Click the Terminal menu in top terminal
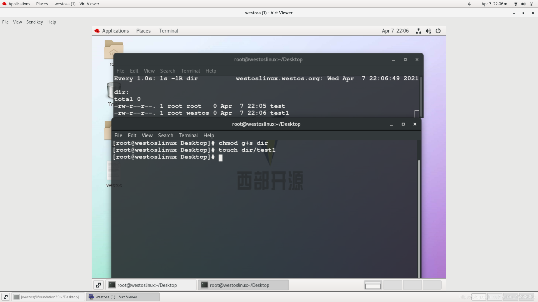Image resolution: width=538 pixels, height=302 pixels. [190, 70]
